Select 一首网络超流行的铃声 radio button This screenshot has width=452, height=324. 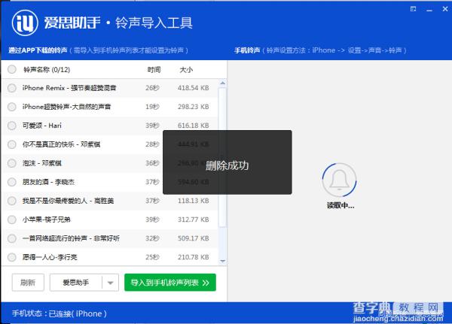coord(12,238)
